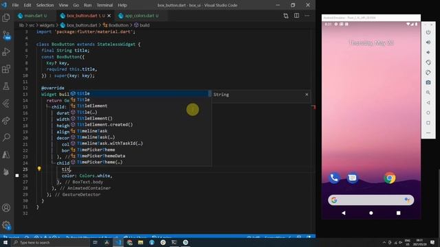Open the Search magnifier in activity bar
The width and height of the screenshot is (440, 247).
(x=6, y=137)
